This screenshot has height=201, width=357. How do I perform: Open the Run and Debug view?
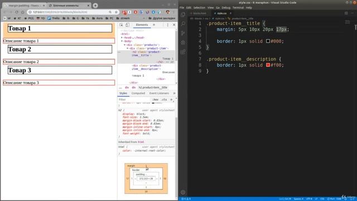click(183, 42)
